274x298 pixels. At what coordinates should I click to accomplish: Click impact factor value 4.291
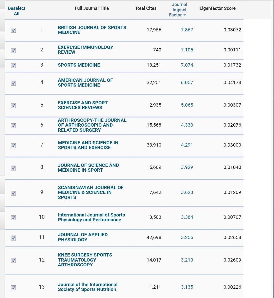tap(187, 145)
